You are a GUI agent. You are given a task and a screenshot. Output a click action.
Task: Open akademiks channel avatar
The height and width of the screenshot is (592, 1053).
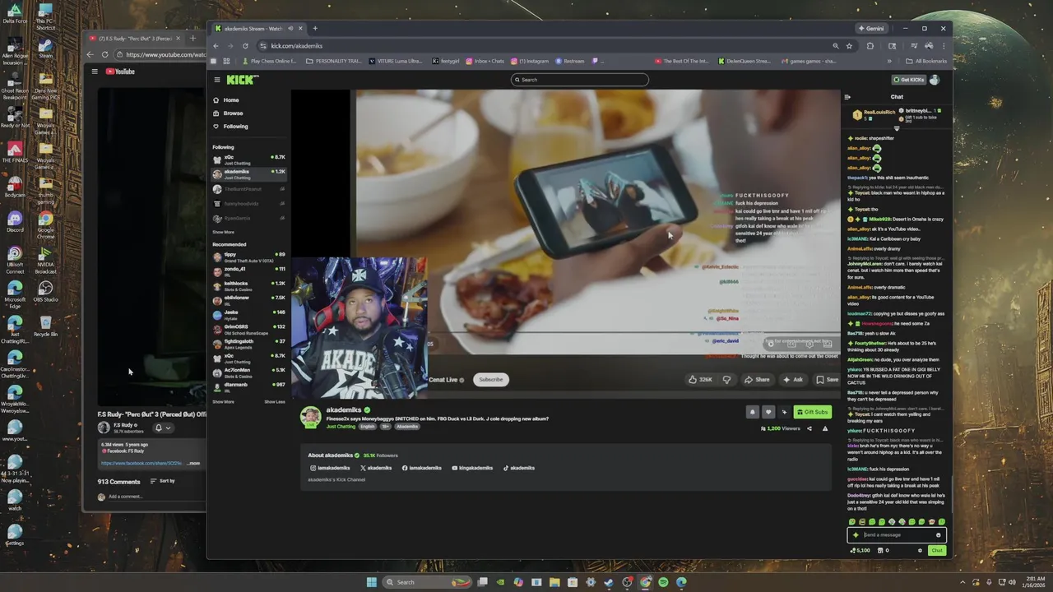[310, 416]
